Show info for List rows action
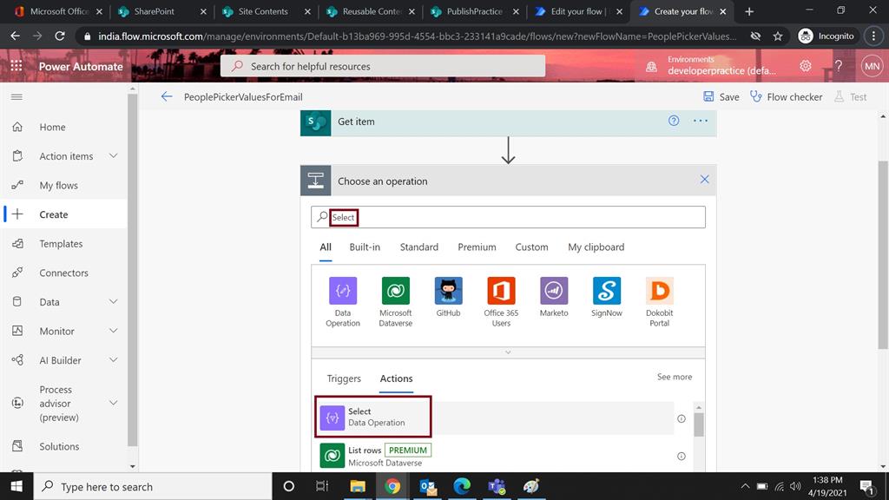Screen dimensions: 889x500 [x=681, y=456]
